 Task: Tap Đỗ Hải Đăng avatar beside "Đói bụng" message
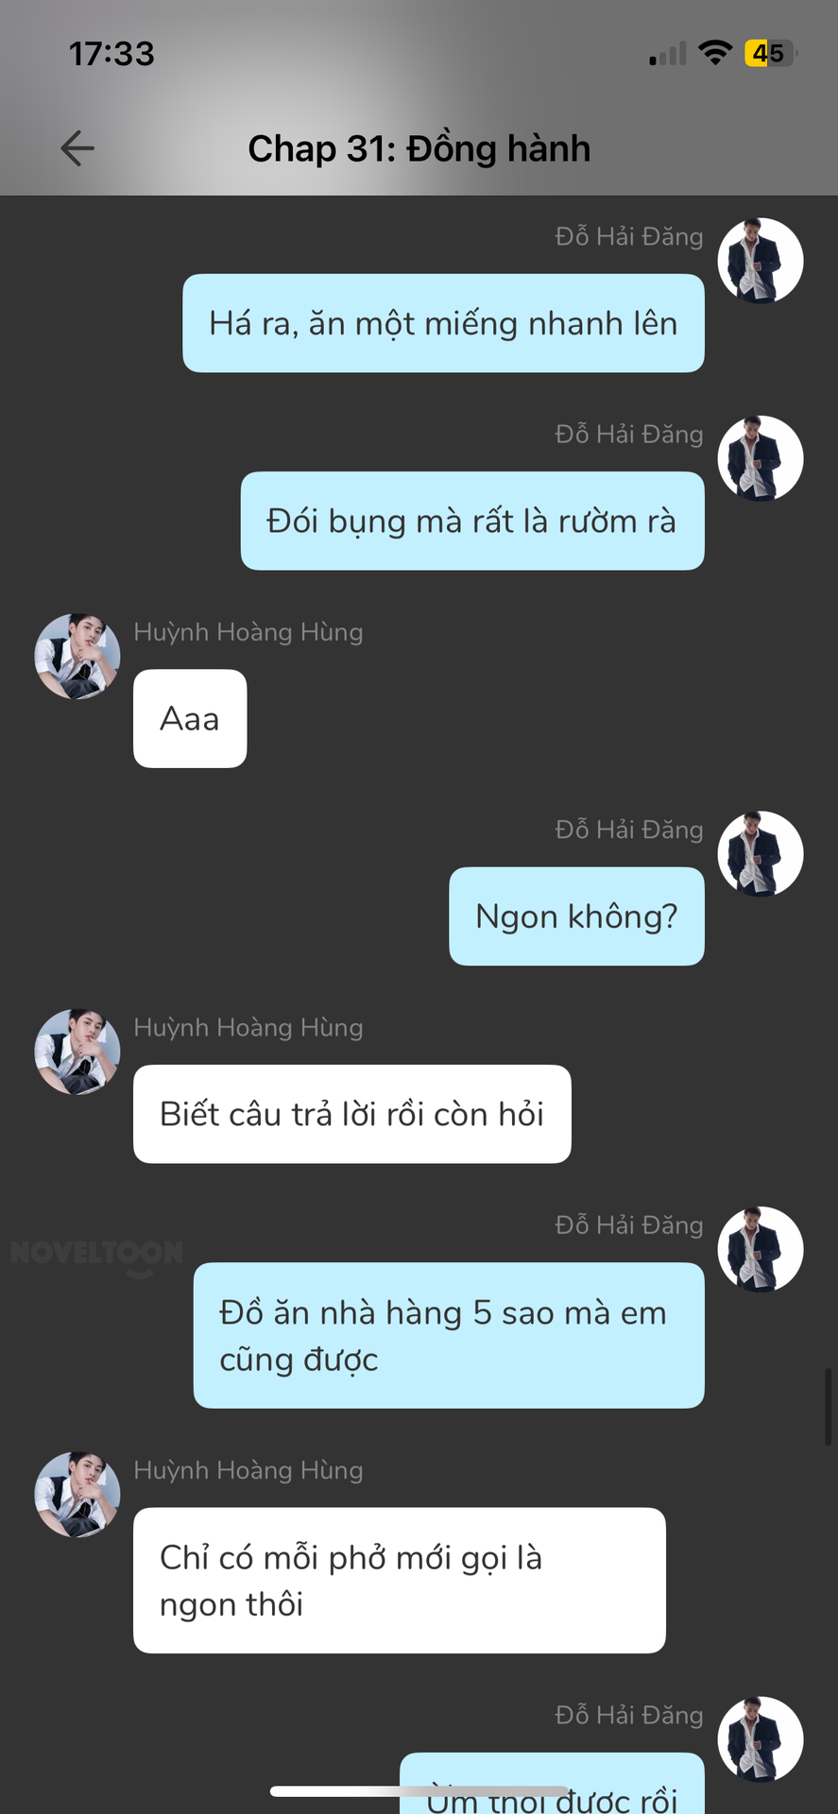point(761,458)
